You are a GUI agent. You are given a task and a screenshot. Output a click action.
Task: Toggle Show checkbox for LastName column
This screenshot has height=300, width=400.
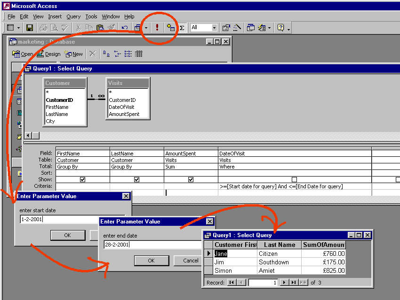click(x=137, y=179)
